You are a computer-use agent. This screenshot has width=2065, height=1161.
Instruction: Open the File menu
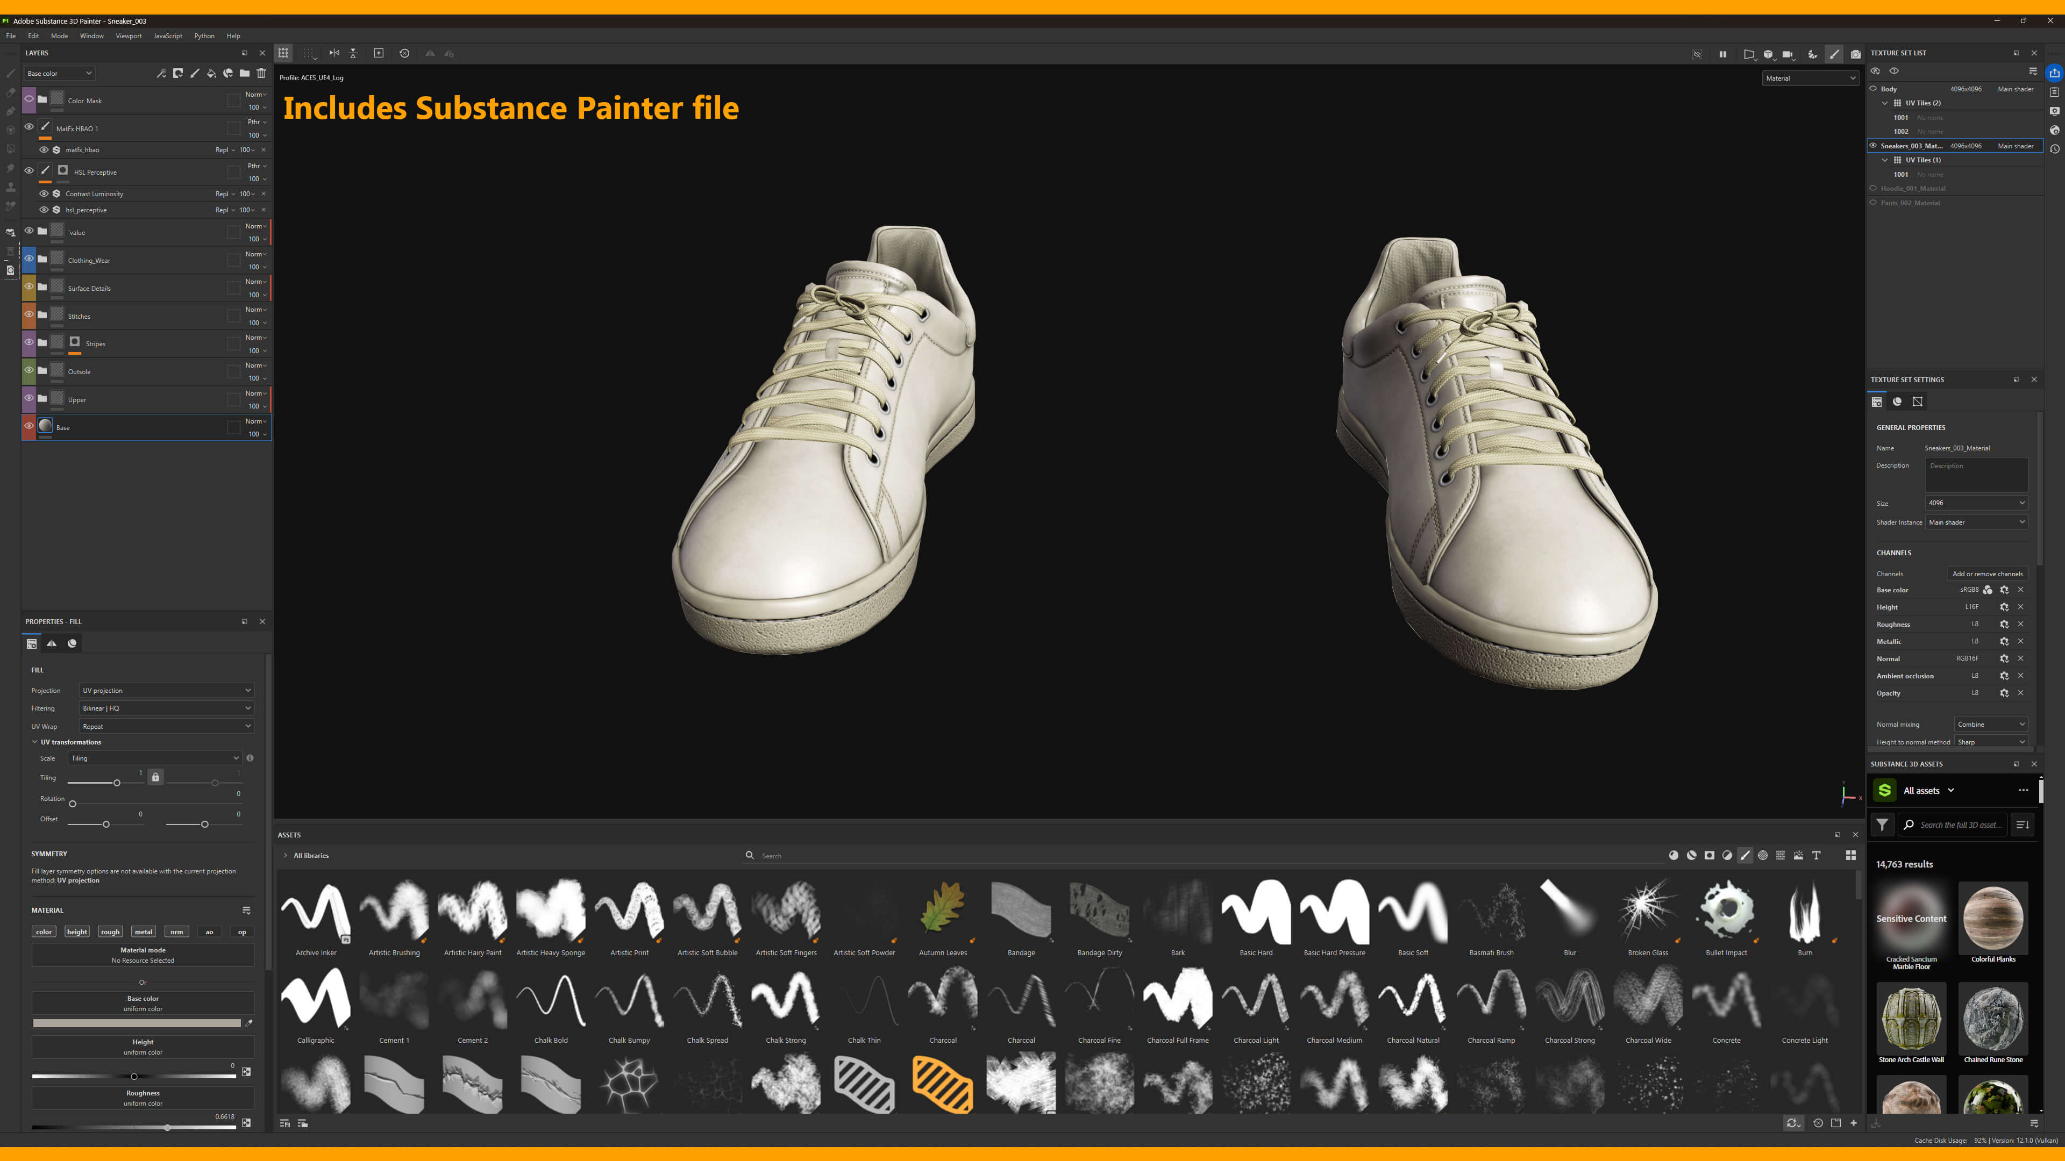pyautogui.click(x=10, y=36)
